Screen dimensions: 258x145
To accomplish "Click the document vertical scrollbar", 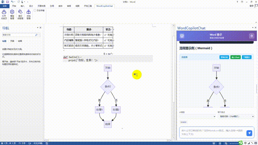I will coord(174,69).
